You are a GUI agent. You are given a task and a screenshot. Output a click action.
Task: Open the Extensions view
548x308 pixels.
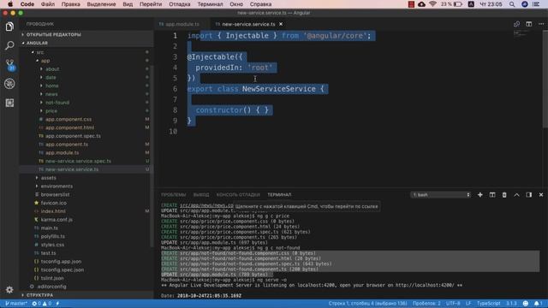pyautogui.click(x=9, y=103)
